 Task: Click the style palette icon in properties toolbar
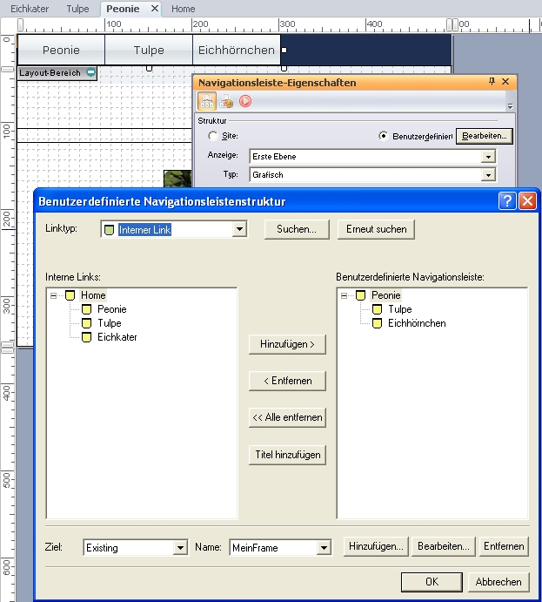coord(226,101)
